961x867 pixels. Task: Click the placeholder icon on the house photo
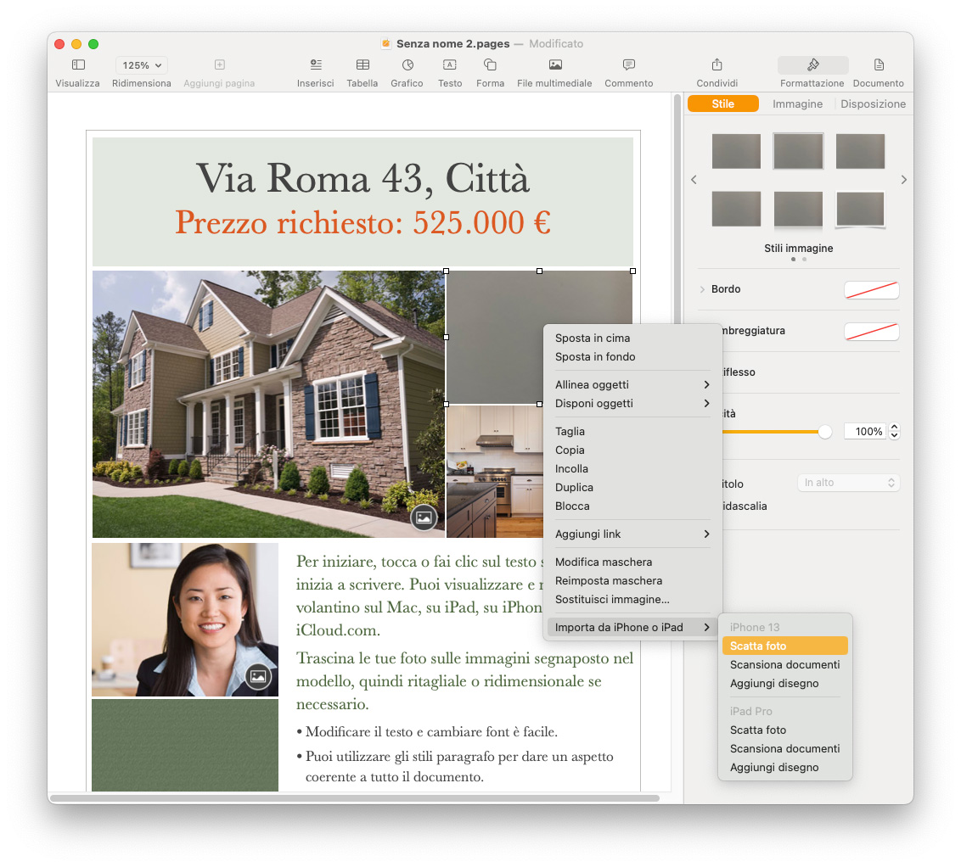click(x=424, y=517)
